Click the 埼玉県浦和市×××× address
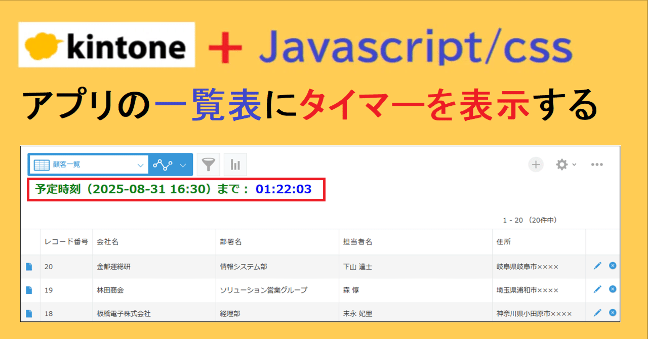648x339 pixels. 528,290
